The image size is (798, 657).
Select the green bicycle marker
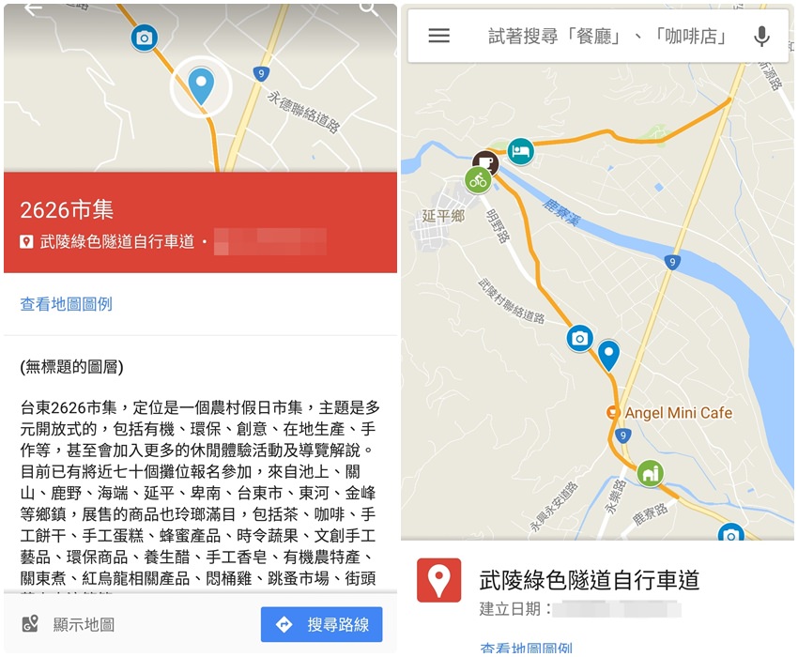coord(478,179)
